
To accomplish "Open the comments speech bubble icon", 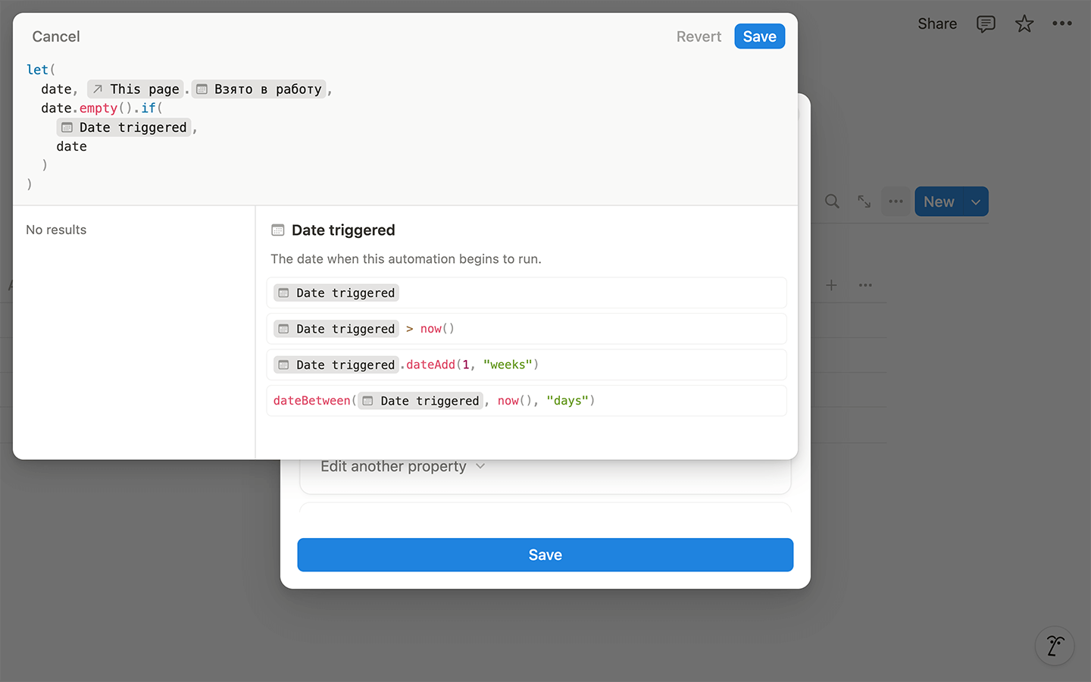I will click(x=986, y=24).
